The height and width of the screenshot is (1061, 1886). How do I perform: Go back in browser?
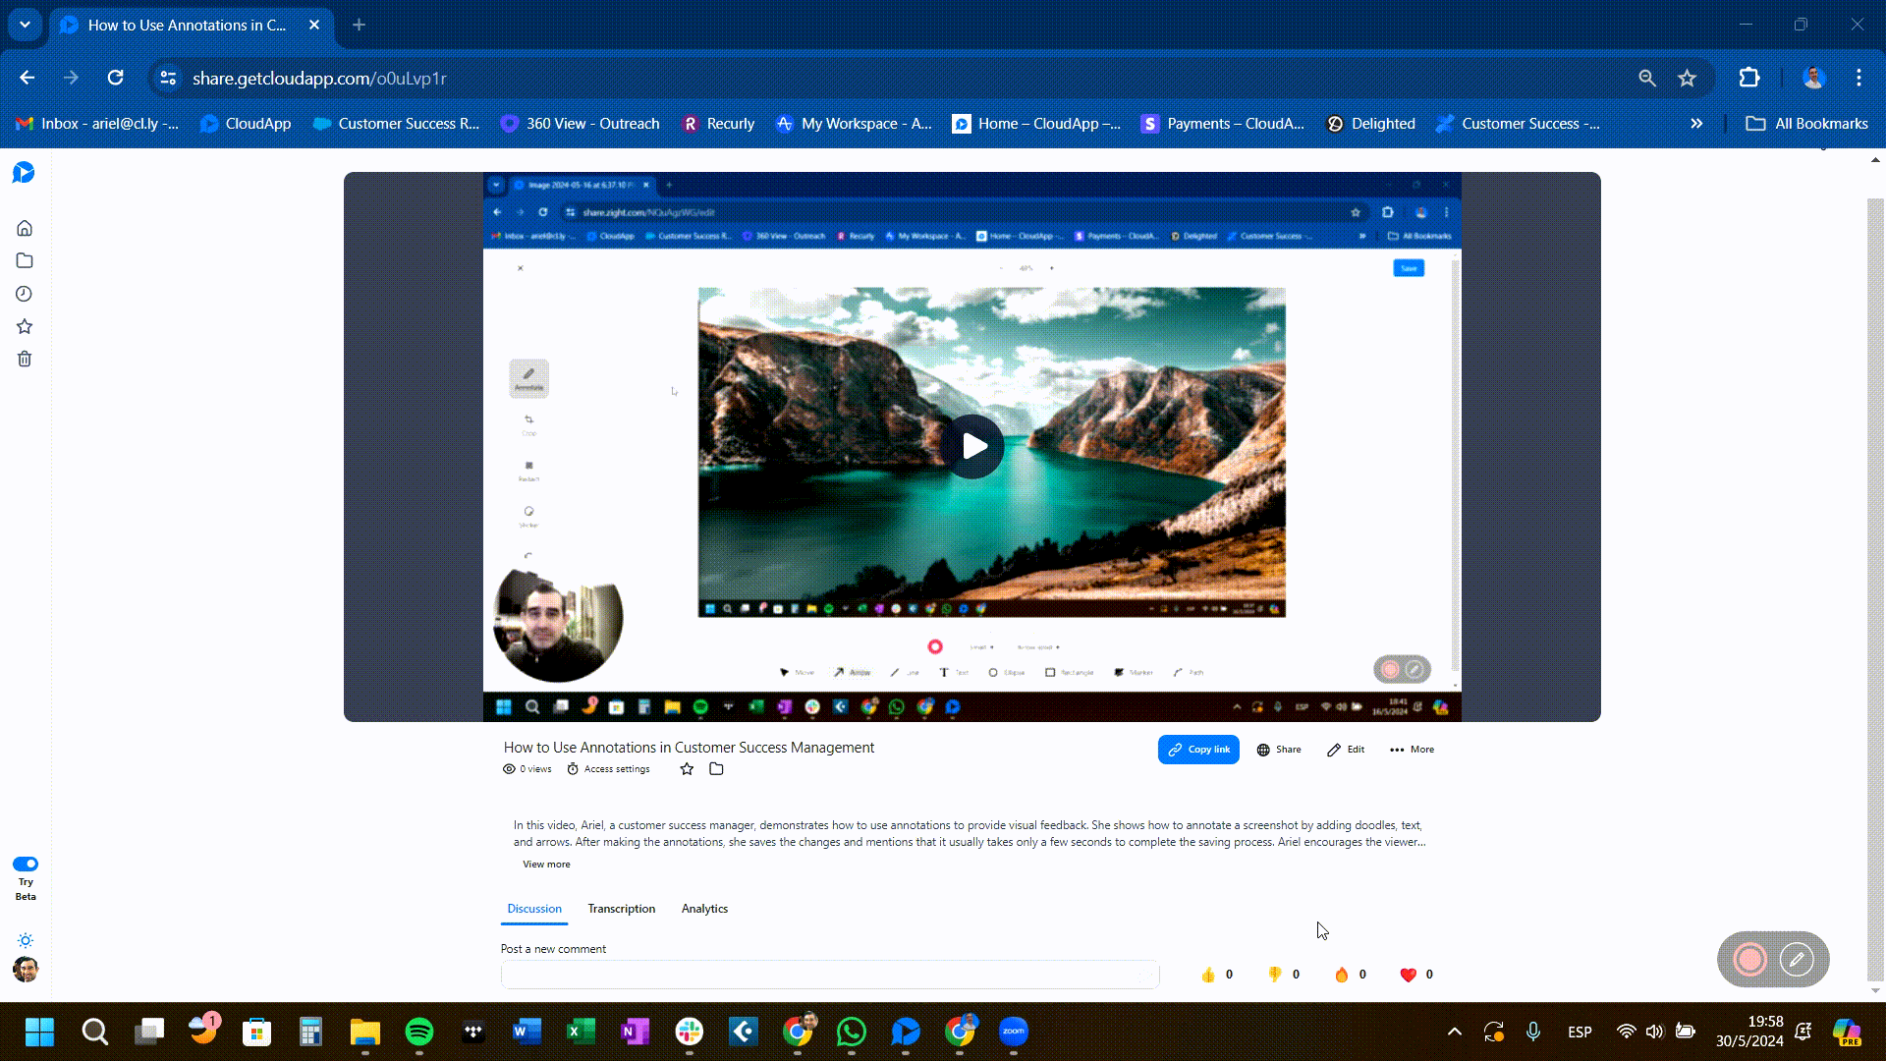tap(28, 78)
